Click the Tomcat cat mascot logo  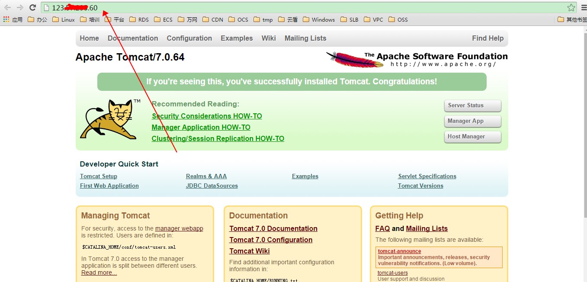pos(108,119)
